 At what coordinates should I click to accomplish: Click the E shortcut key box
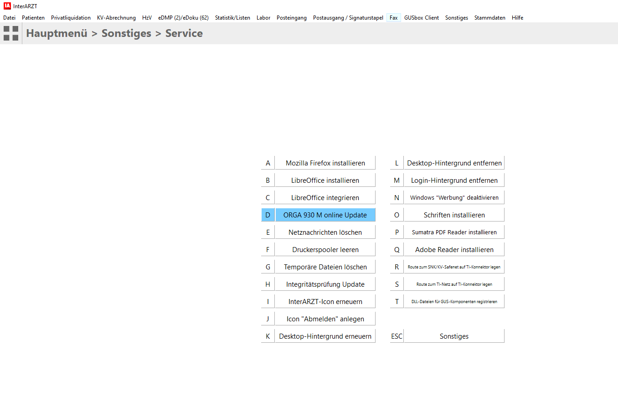[x=268, y=232]
